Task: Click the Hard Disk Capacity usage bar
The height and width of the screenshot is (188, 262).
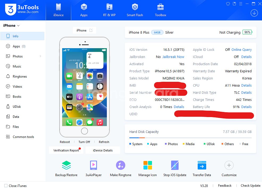Action: click(x=190, y=138)
